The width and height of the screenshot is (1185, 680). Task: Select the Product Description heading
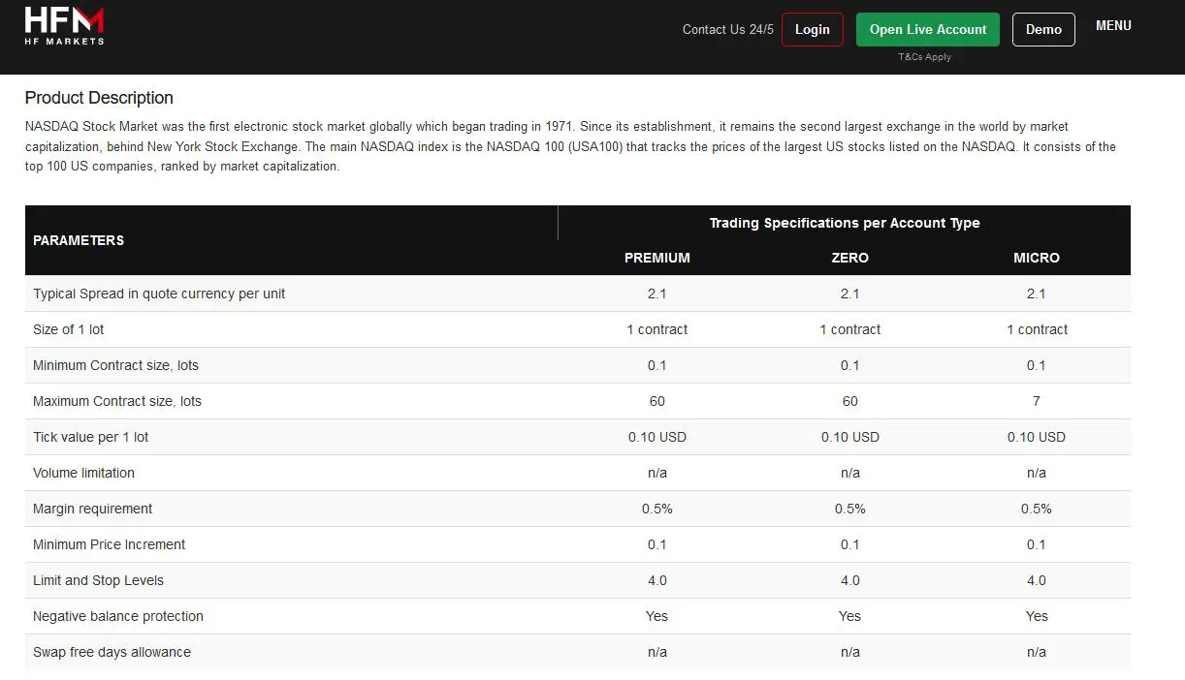[x=99, y=98]
